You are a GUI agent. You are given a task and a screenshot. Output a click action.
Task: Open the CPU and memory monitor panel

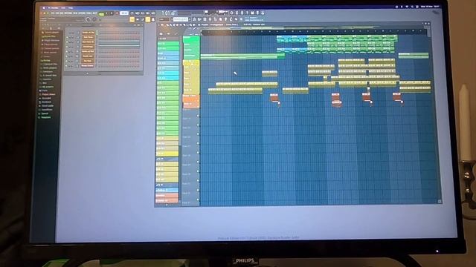[x=216, y=13]
